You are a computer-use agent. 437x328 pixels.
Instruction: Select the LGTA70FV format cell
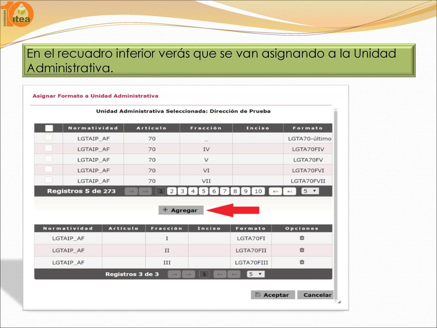308,160
